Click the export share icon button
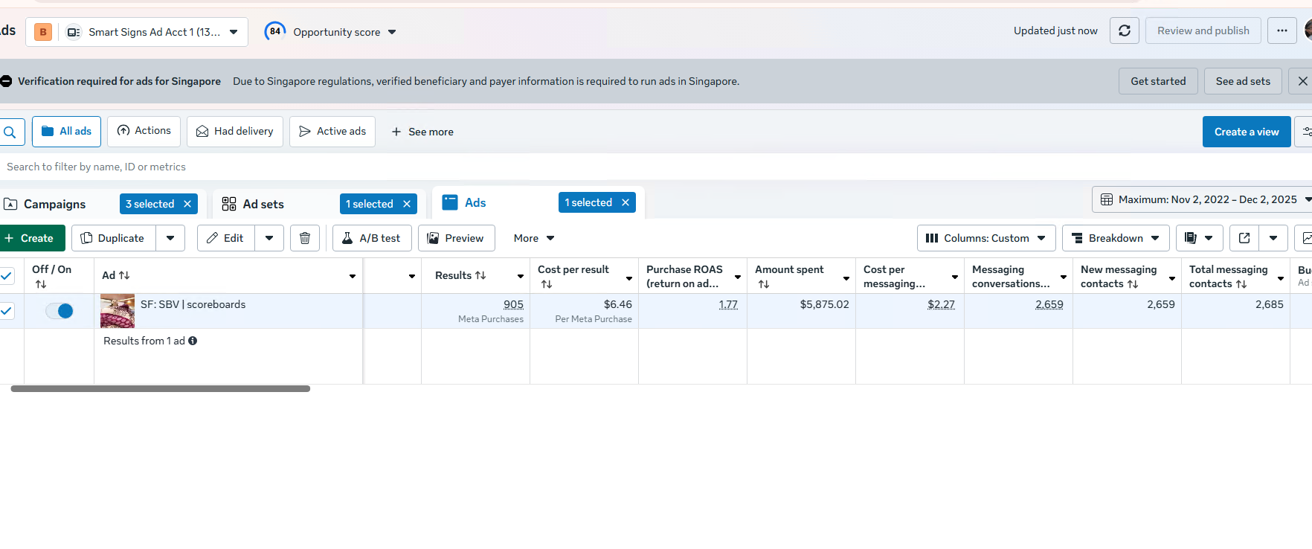Screen dimensions: 1312x549 tap(1244, 238)
